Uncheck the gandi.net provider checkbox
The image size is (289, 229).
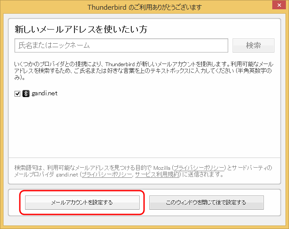click(17, 94)
